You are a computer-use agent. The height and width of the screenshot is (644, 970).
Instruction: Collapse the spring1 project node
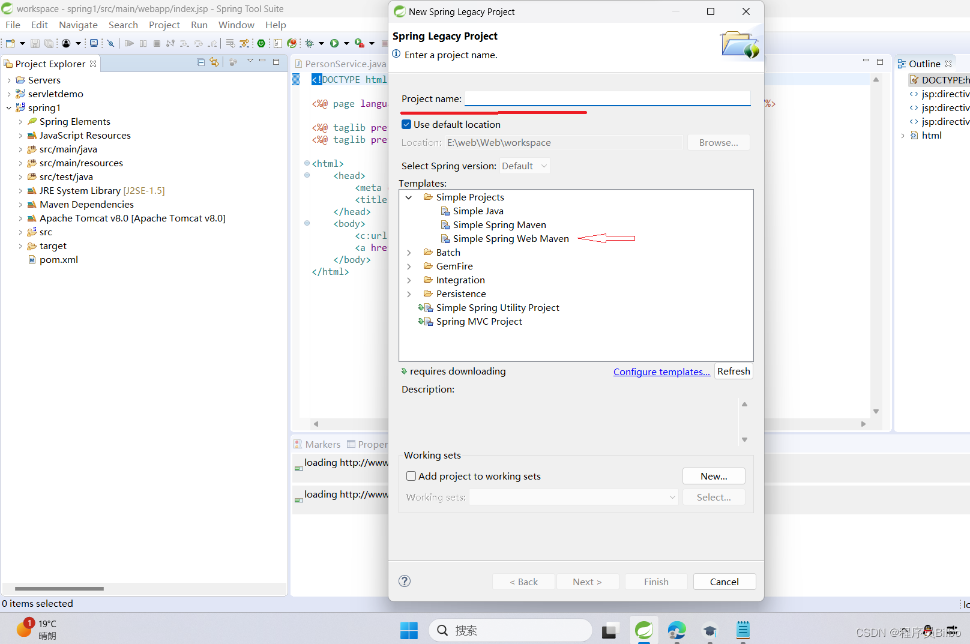8,108
